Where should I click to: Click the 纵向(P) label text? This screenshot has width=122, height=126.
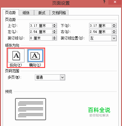pyautogui.click(x=16, y=65)
